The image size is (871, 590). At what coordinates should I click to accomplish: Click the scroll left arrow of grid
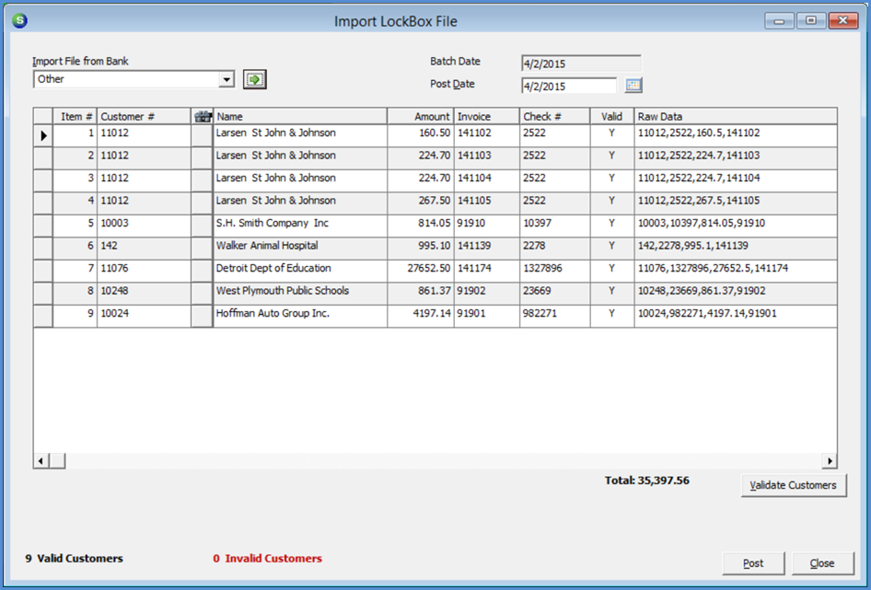pyautogui.click(x=41, y=460)
